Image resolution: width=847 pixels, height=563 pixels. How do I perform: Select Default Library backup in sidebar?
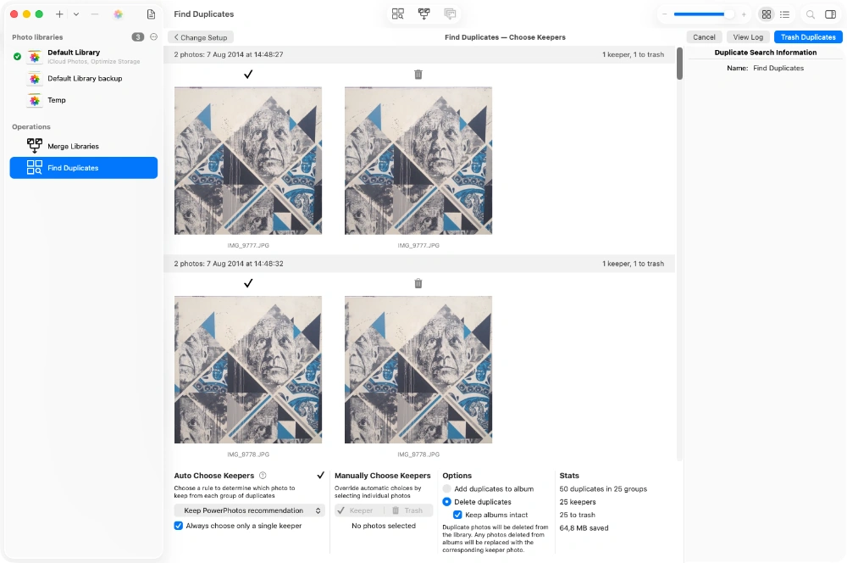pyautogui.click(x=85, y=79)
